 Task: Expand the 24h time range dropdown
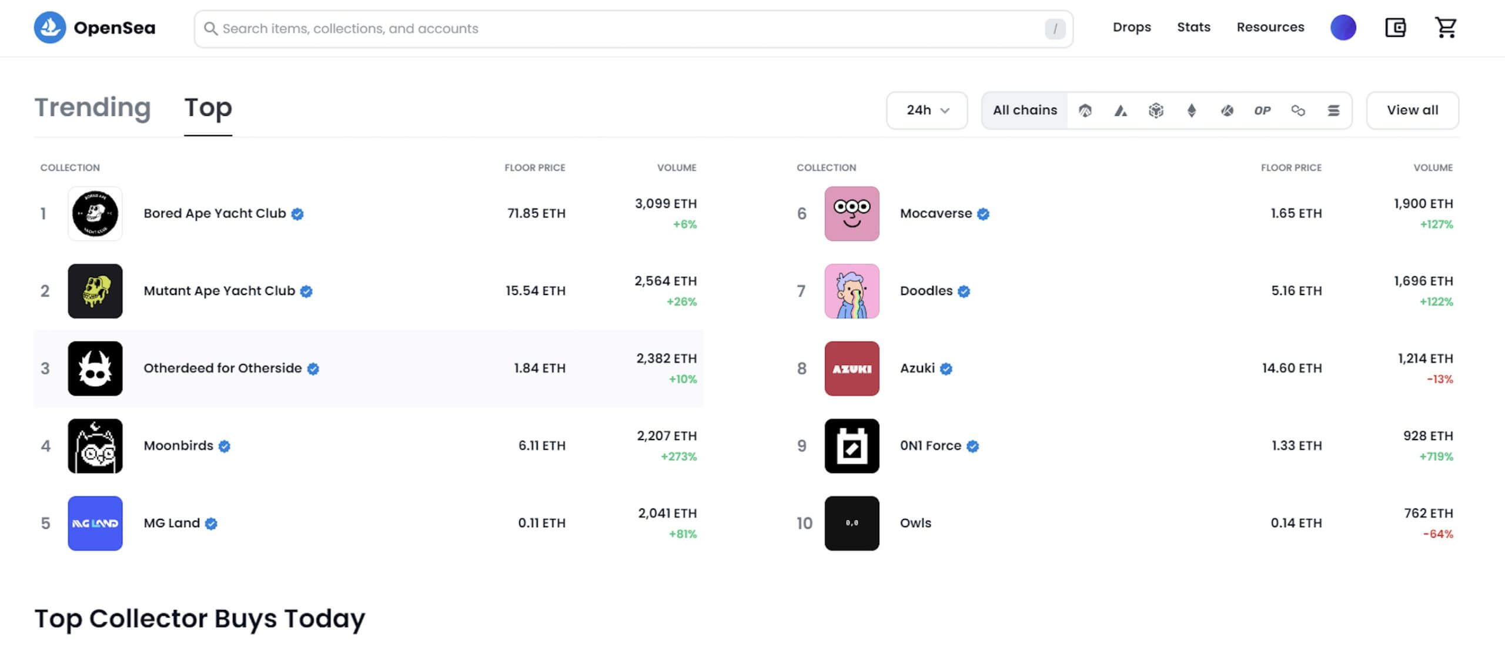click(927, 110)
